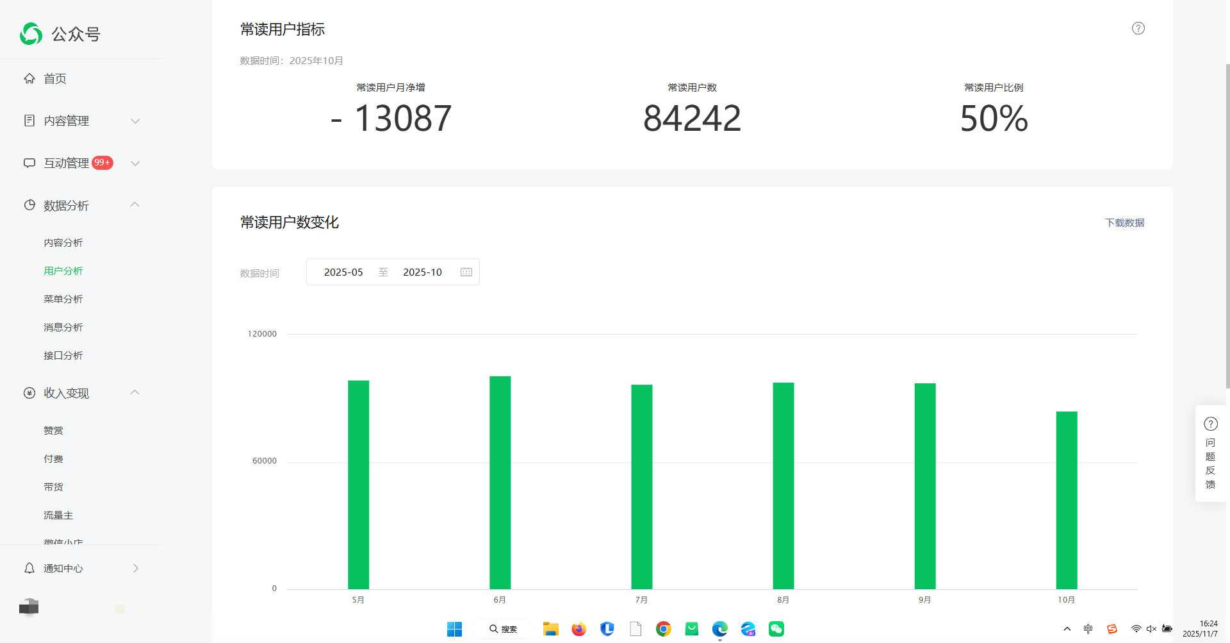Image resolution: width=1230 pixels, height=643 pixels.
Task: Launch Firefox from the taskbar
Action: tap(578, 629)
